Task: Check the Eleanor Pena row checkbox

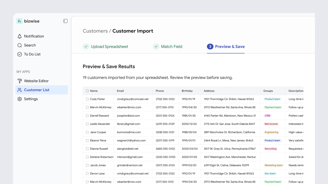Action: click(87, 141)
